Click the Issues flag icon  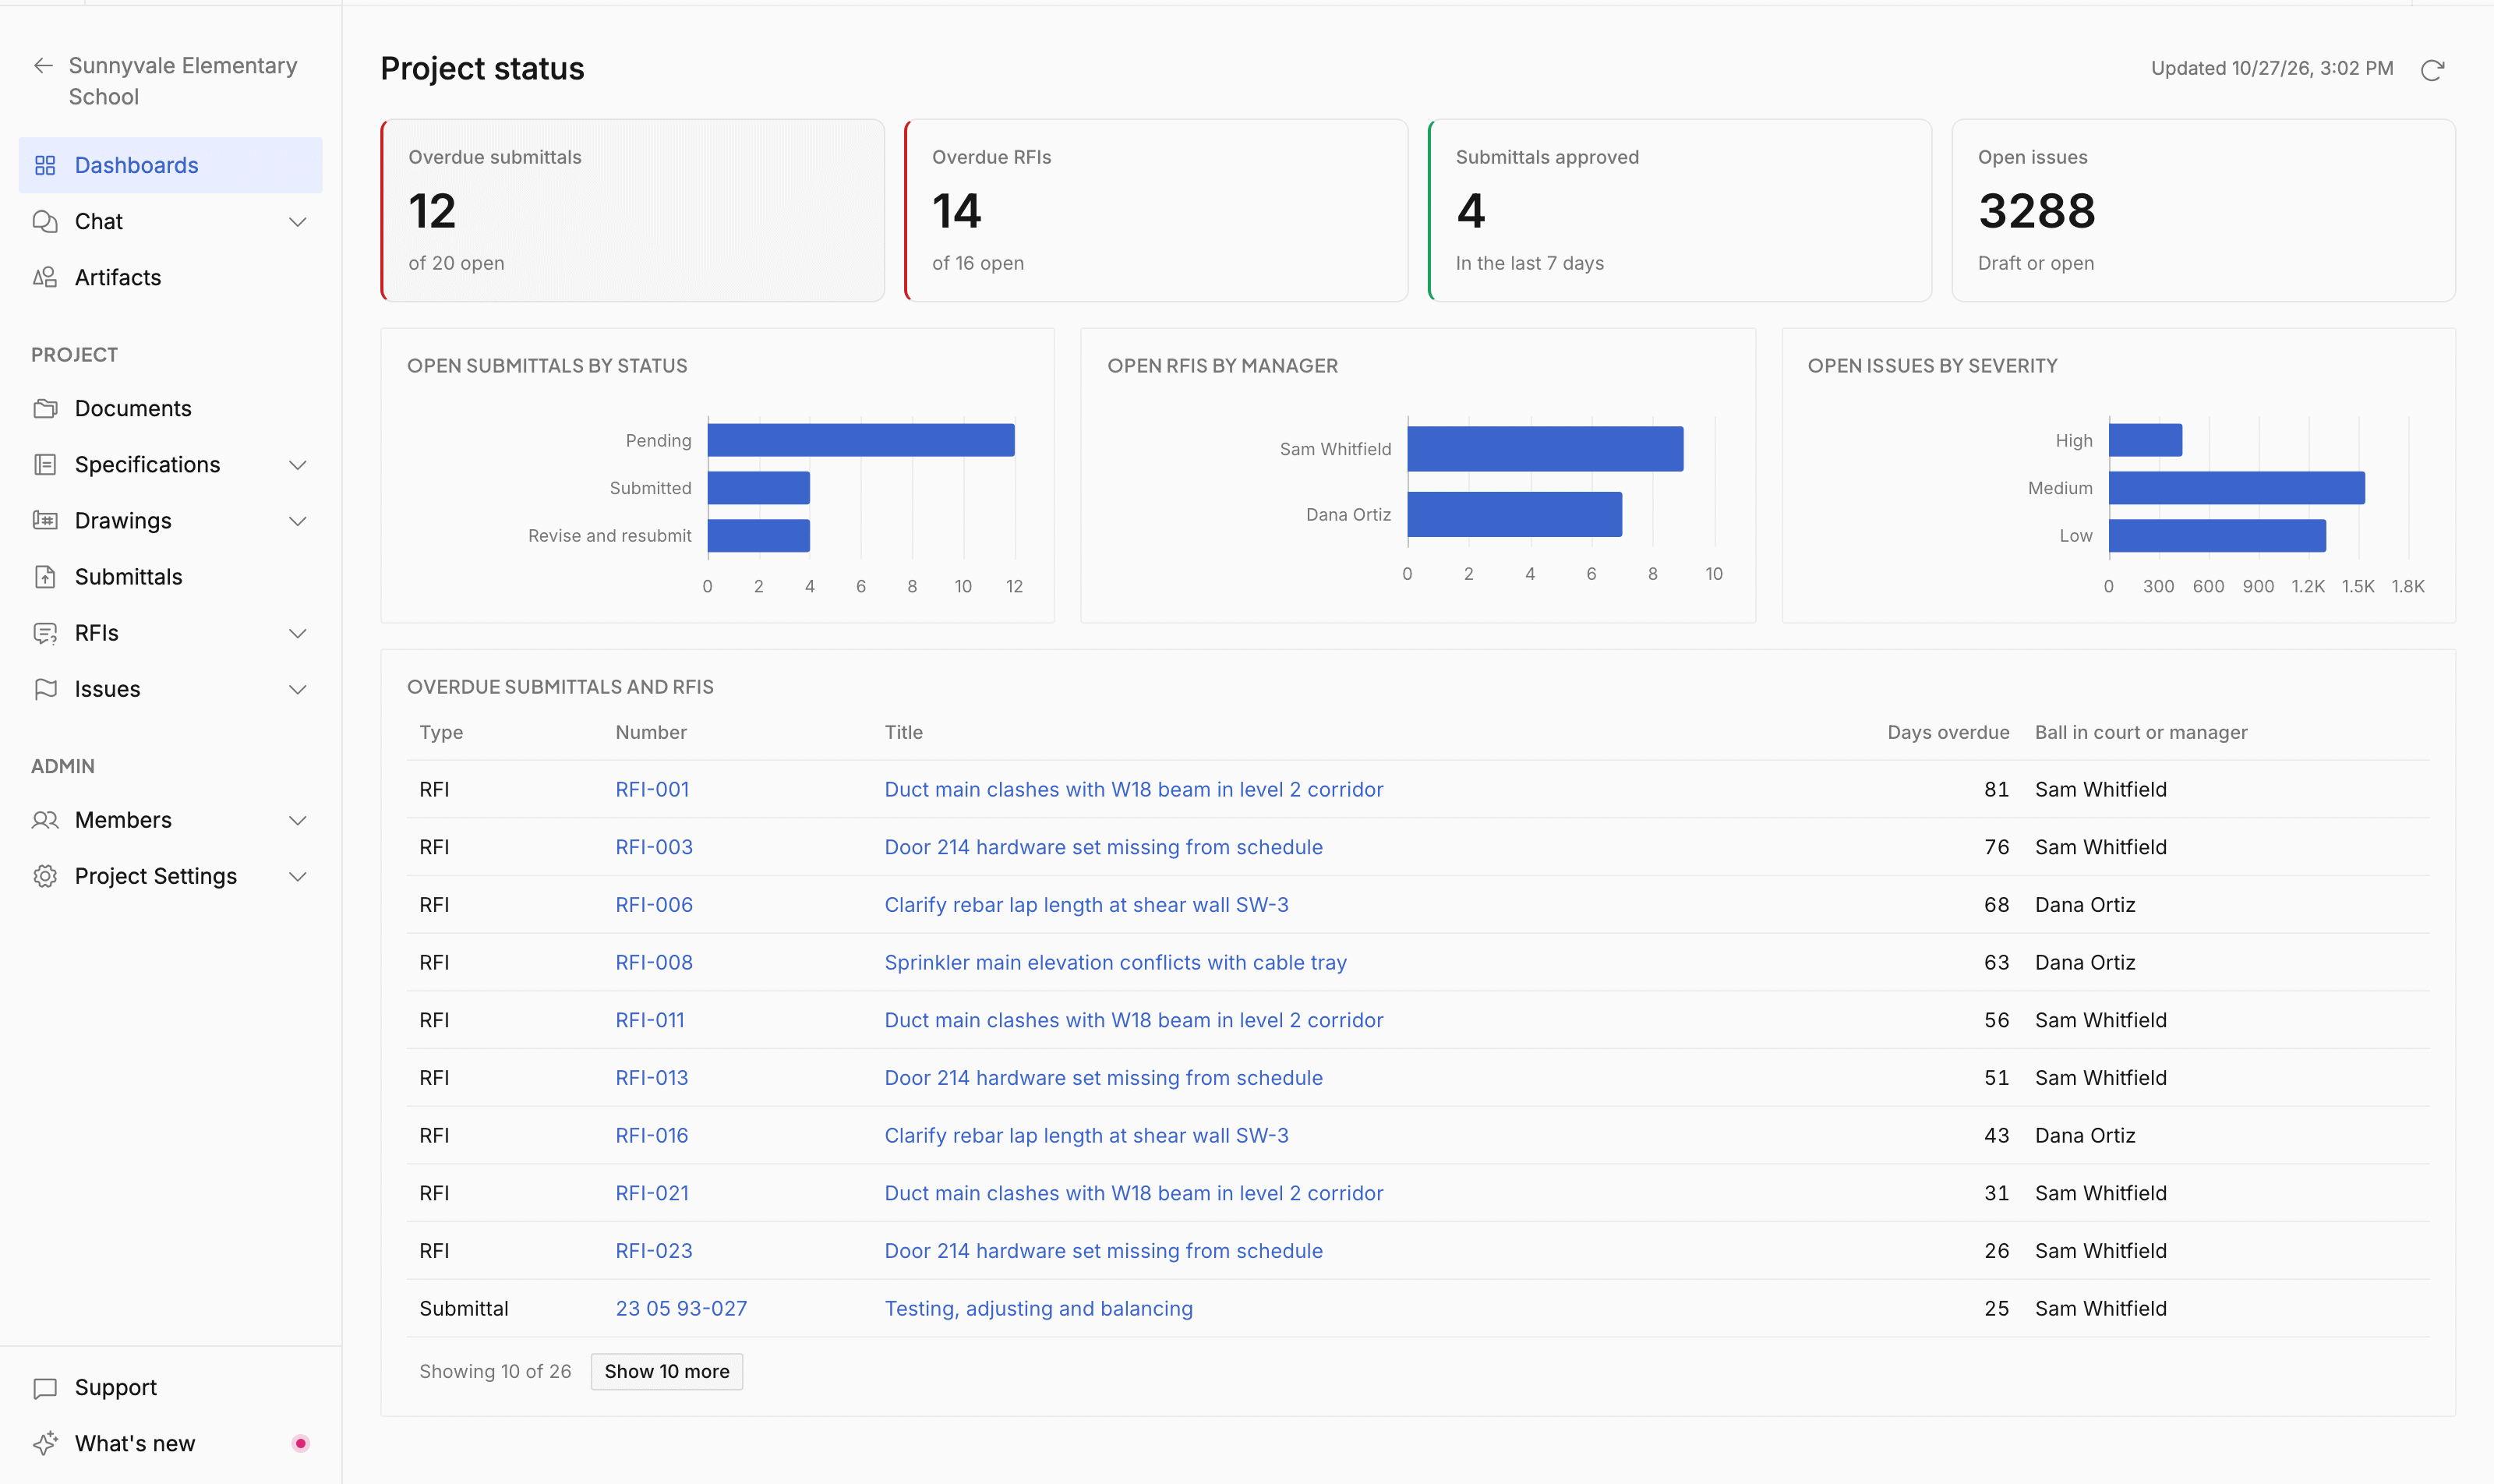tap(45, 689)
